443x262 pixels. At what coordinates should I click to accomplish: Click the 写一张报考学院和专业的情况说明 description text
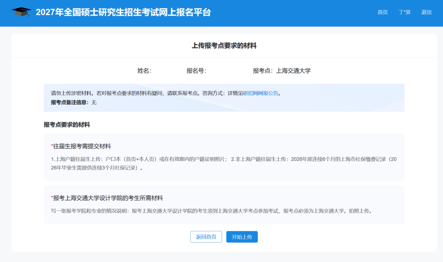212,211
